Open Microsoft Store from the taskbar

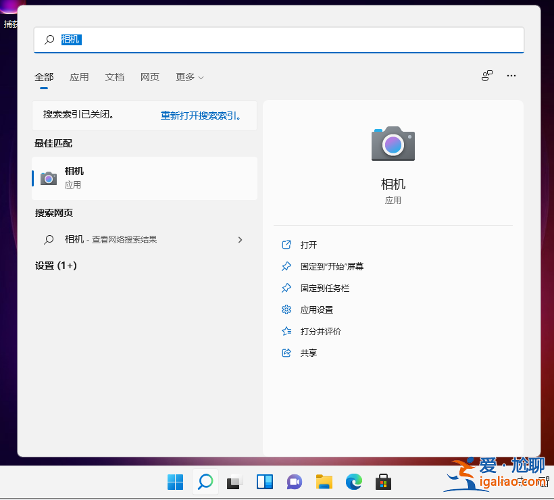pyautogui.click(x=383, y=482)
